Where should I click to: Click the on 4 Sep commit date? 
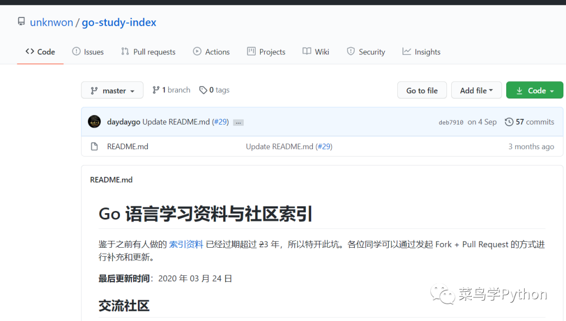click(482, 122)
